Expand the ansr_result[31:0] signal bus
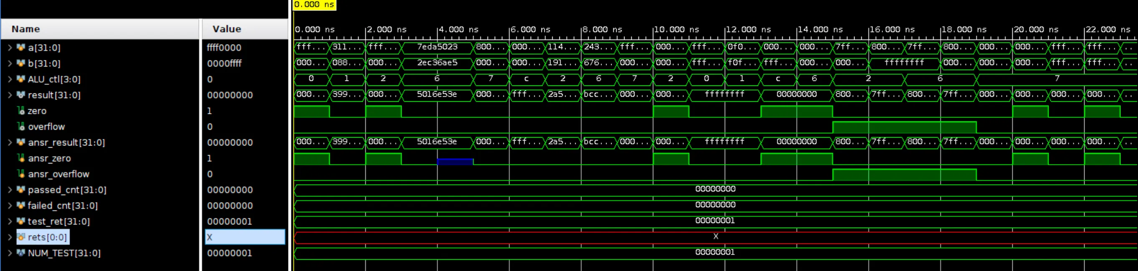The height and width of the screenshot is (271, 1138). [10, 142]
